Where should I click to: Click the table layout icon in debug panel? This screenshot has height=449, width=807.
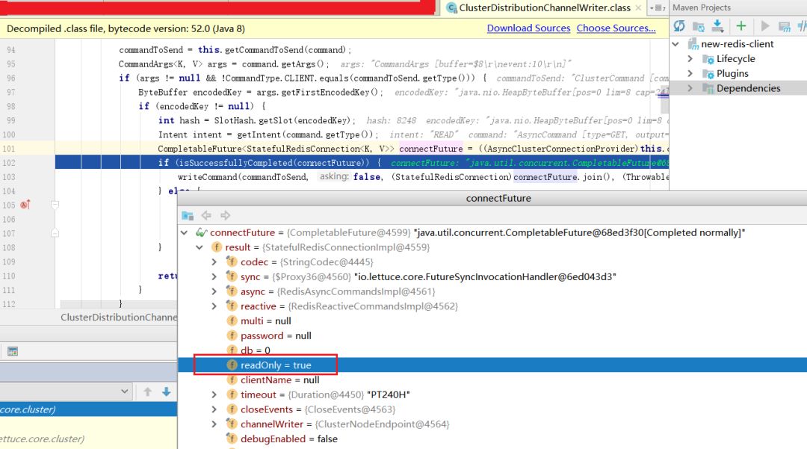tap(13, 351)
